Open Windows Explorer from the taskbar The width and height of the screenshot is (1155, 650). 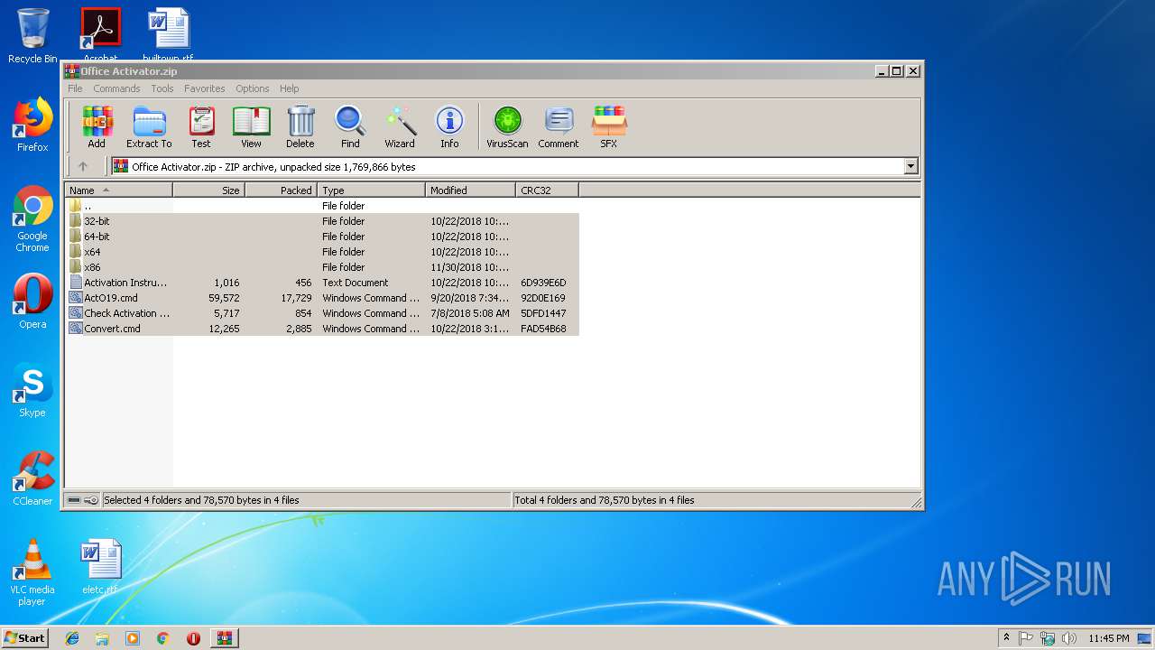tap(102, 638)
